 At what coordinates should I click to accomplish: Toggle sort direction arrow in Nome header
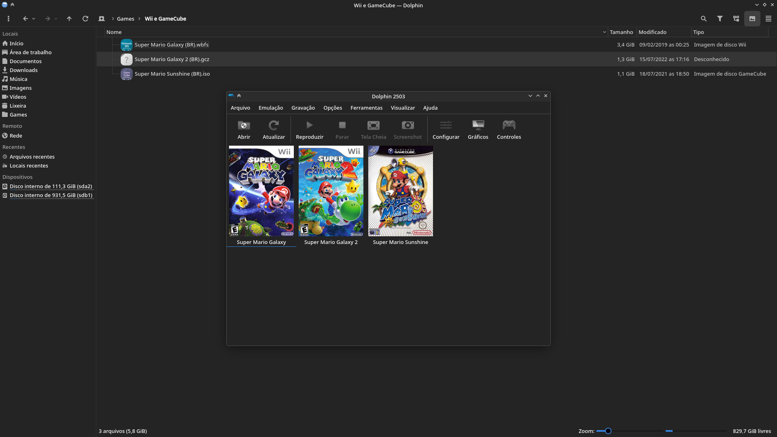tap(604, 32)
